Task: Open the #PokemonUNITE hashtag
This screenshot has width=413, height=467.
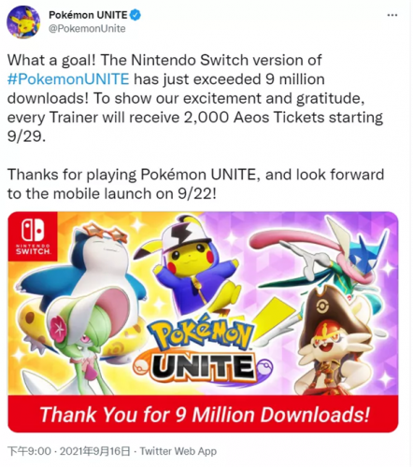Action: pyautogui.click(x=68, y=79)
